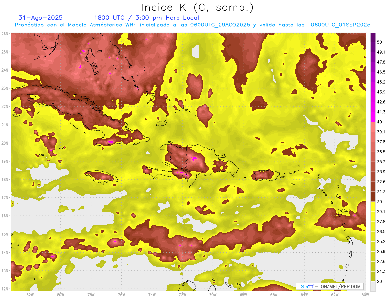Click the 16N latitude axis label
The image size is (388, 299).
click(5, 216)
